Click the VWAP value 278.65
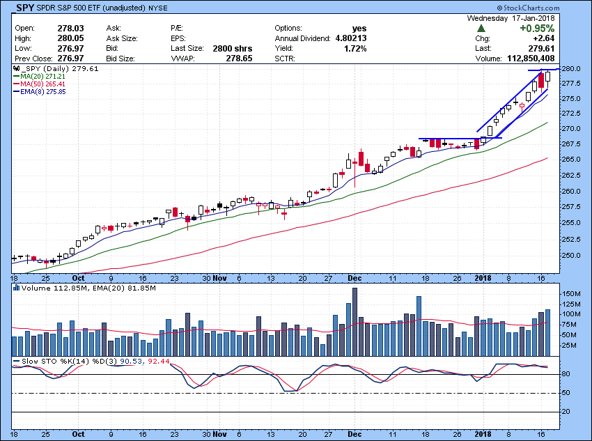 pyautogui.click(x=239, y=59)
